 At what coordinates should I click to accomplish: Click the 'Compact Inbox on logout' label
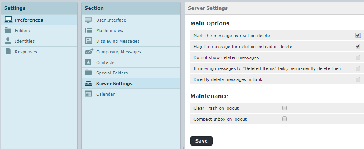click(220, 119)
